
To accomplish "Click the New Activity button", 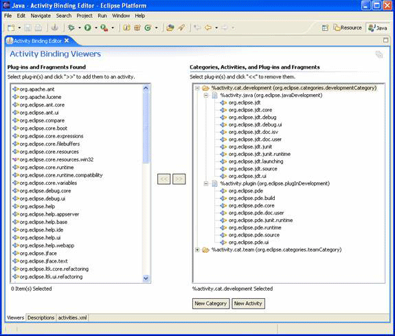I will click(248, 304).
